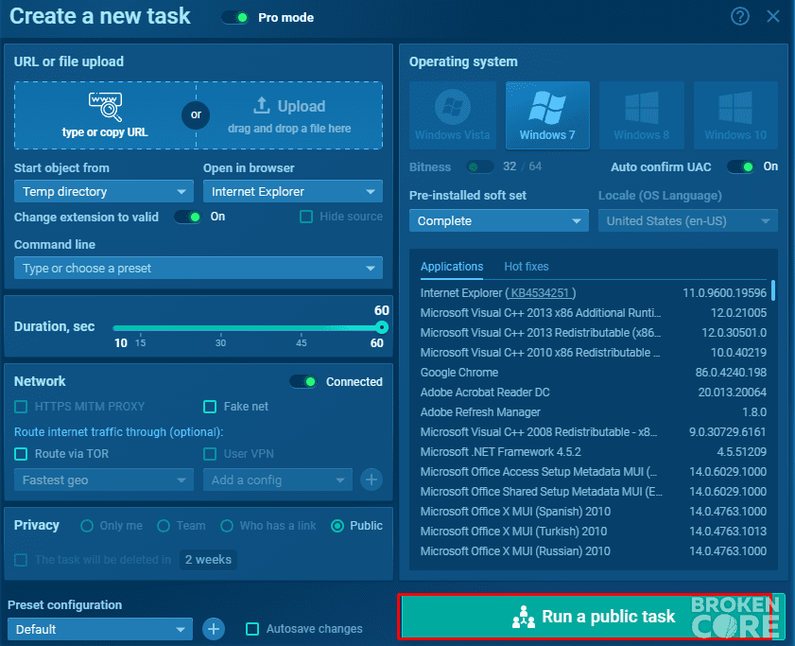The width and height of the screenshot is (795, 646).
Task: Open the Preset configuration Default dropdown
Action: coord(100,629)
